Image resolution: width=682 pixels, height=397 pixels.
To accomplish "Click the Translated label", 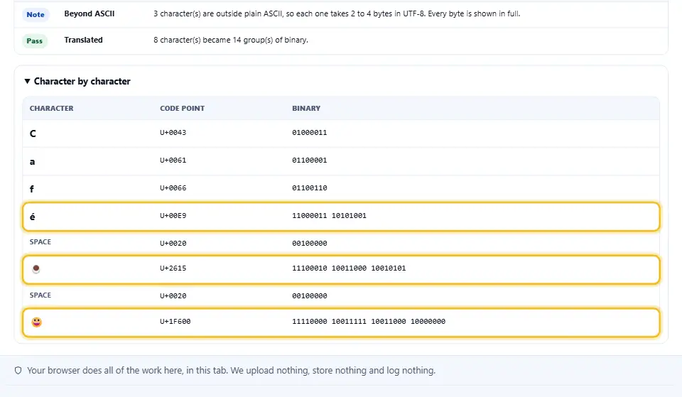I will [x=84, y=40].
